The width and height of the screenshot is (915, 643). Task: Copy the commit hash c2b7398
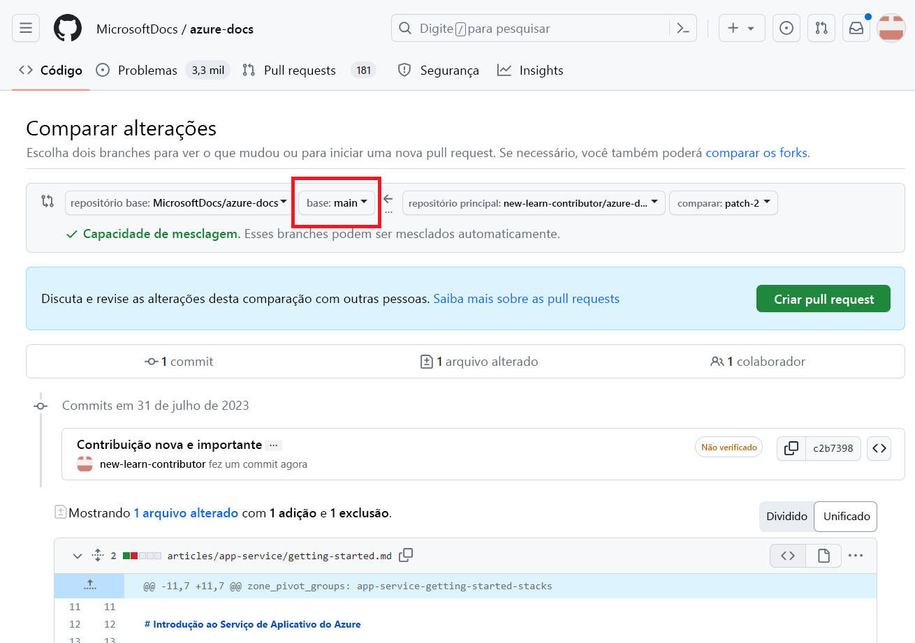(791, 448)
